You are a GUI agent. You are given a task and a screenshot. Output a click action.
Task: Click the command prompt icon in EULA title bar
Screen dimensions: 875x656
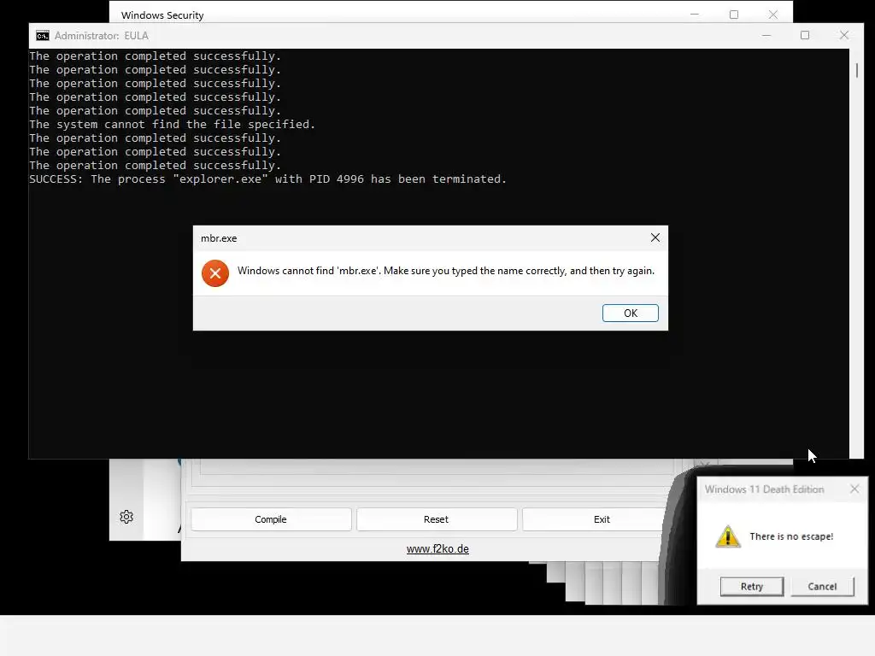point(43,36)
